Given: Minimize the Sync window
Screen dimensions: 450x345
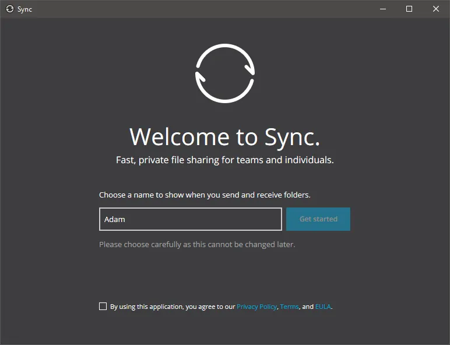Looking at the screenshot, I should tap(383, 9).
